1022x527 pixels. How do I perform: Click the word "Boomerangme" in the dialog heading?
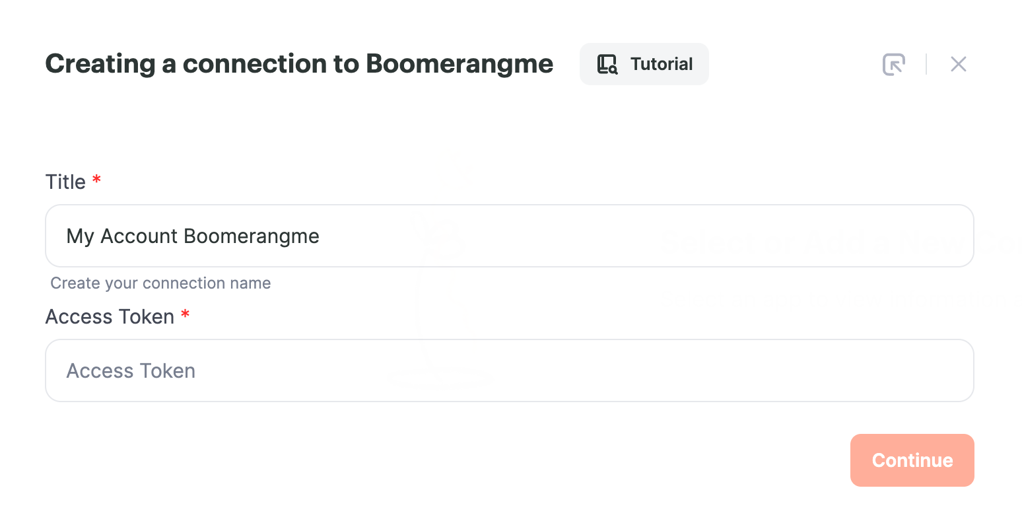coord(460,64)
